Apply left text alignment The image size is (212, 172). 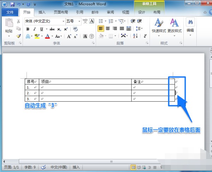click(101, 29)
